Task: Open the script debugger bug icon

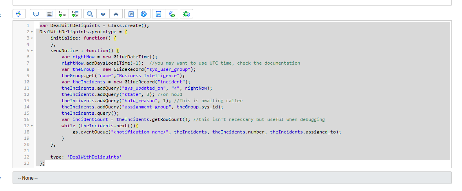Action: tap(187, 14)
